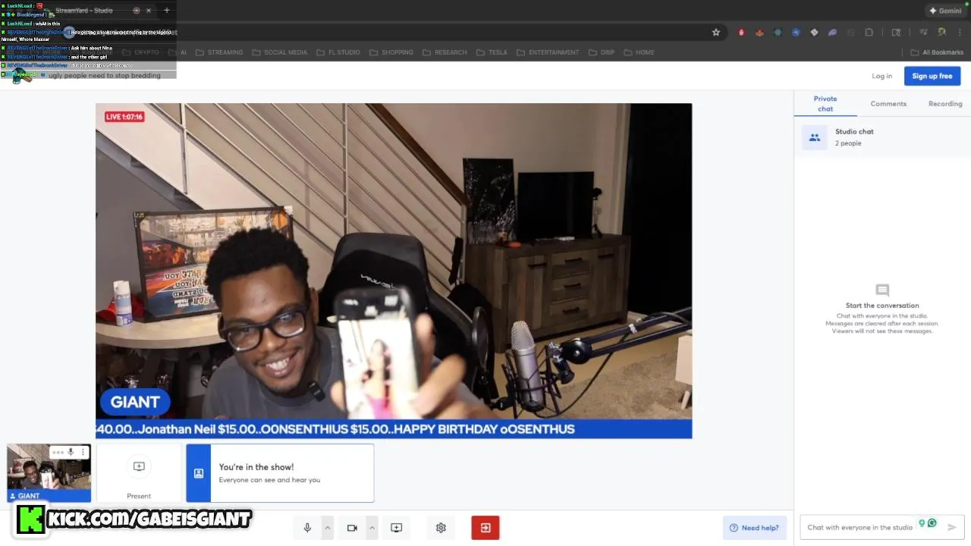Open the Chrome extensions puzzle icon

coord(869,33)
